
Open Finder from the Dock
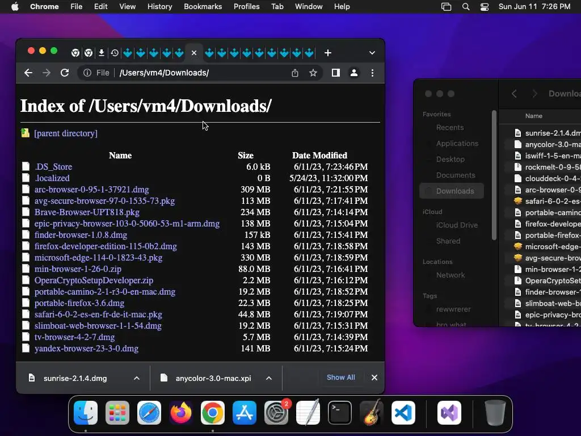(x=86, y=413)
